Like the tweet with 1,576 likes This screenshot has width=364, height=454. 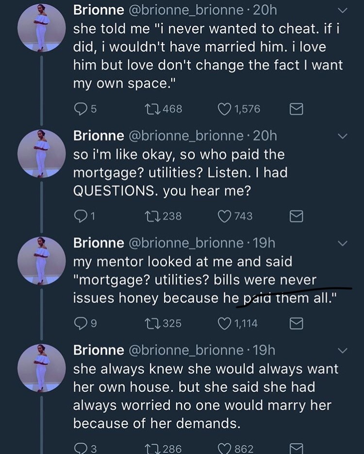[225, 109]
